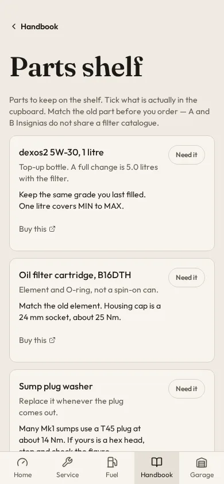Open the Fuel pump icon
Viewport: 224px width, 484px height.
pos(112,462)
